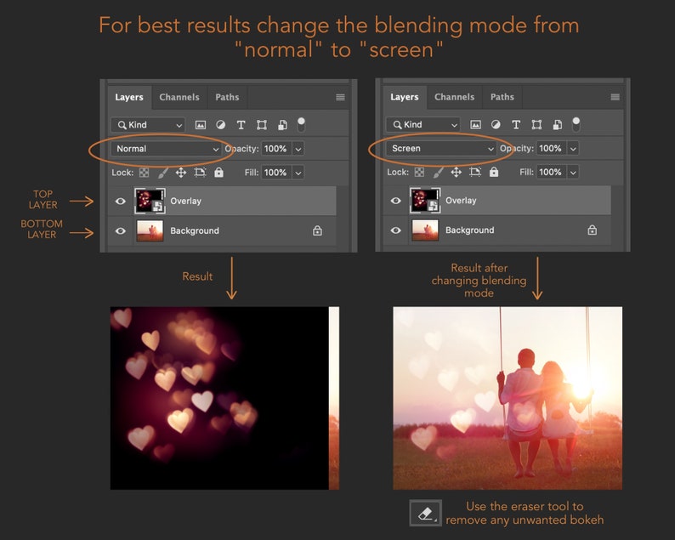The width and height of the screenshot is (675, 540).
Task: Click Background layer thumbnail in left panel
Action: (x=150, y=230)
